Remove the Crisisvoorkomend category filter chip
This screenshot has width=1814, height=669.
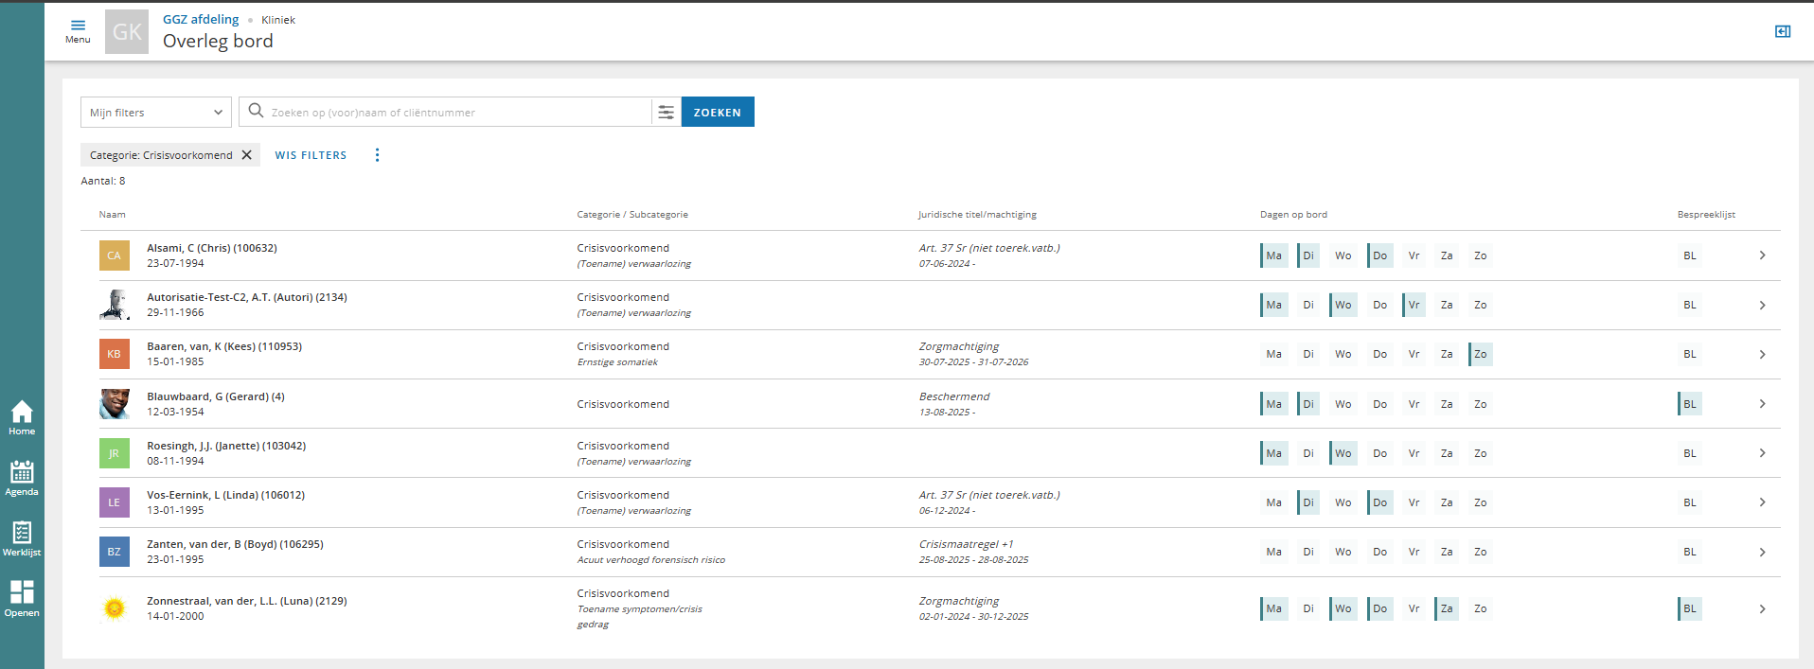click(247, 155)
